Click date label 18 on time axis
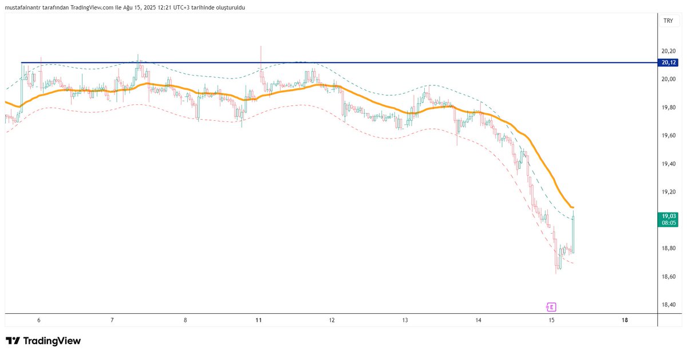 pyautogui.click(x=625, y=320)
